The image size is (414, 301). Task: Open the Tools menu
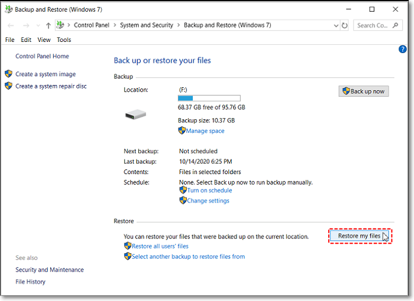click(63, 40)
